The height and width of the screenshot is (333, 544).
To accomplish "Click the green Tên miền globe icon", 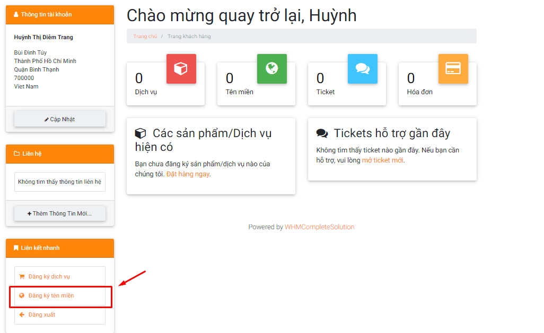I will tap(272, 68).
